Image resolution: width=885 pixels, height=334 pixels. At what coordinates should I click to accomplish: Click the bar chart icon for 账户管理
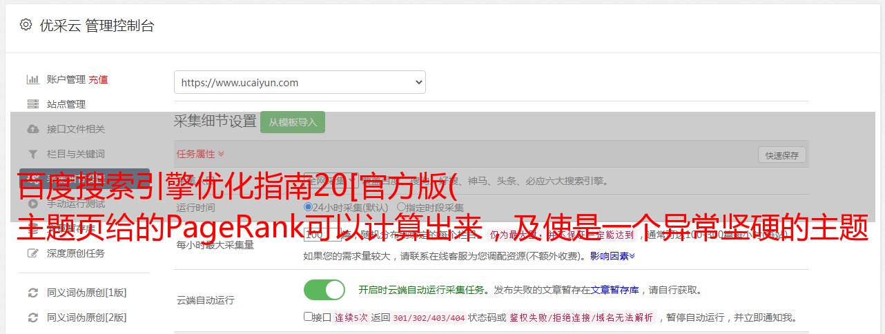(32, 79)
